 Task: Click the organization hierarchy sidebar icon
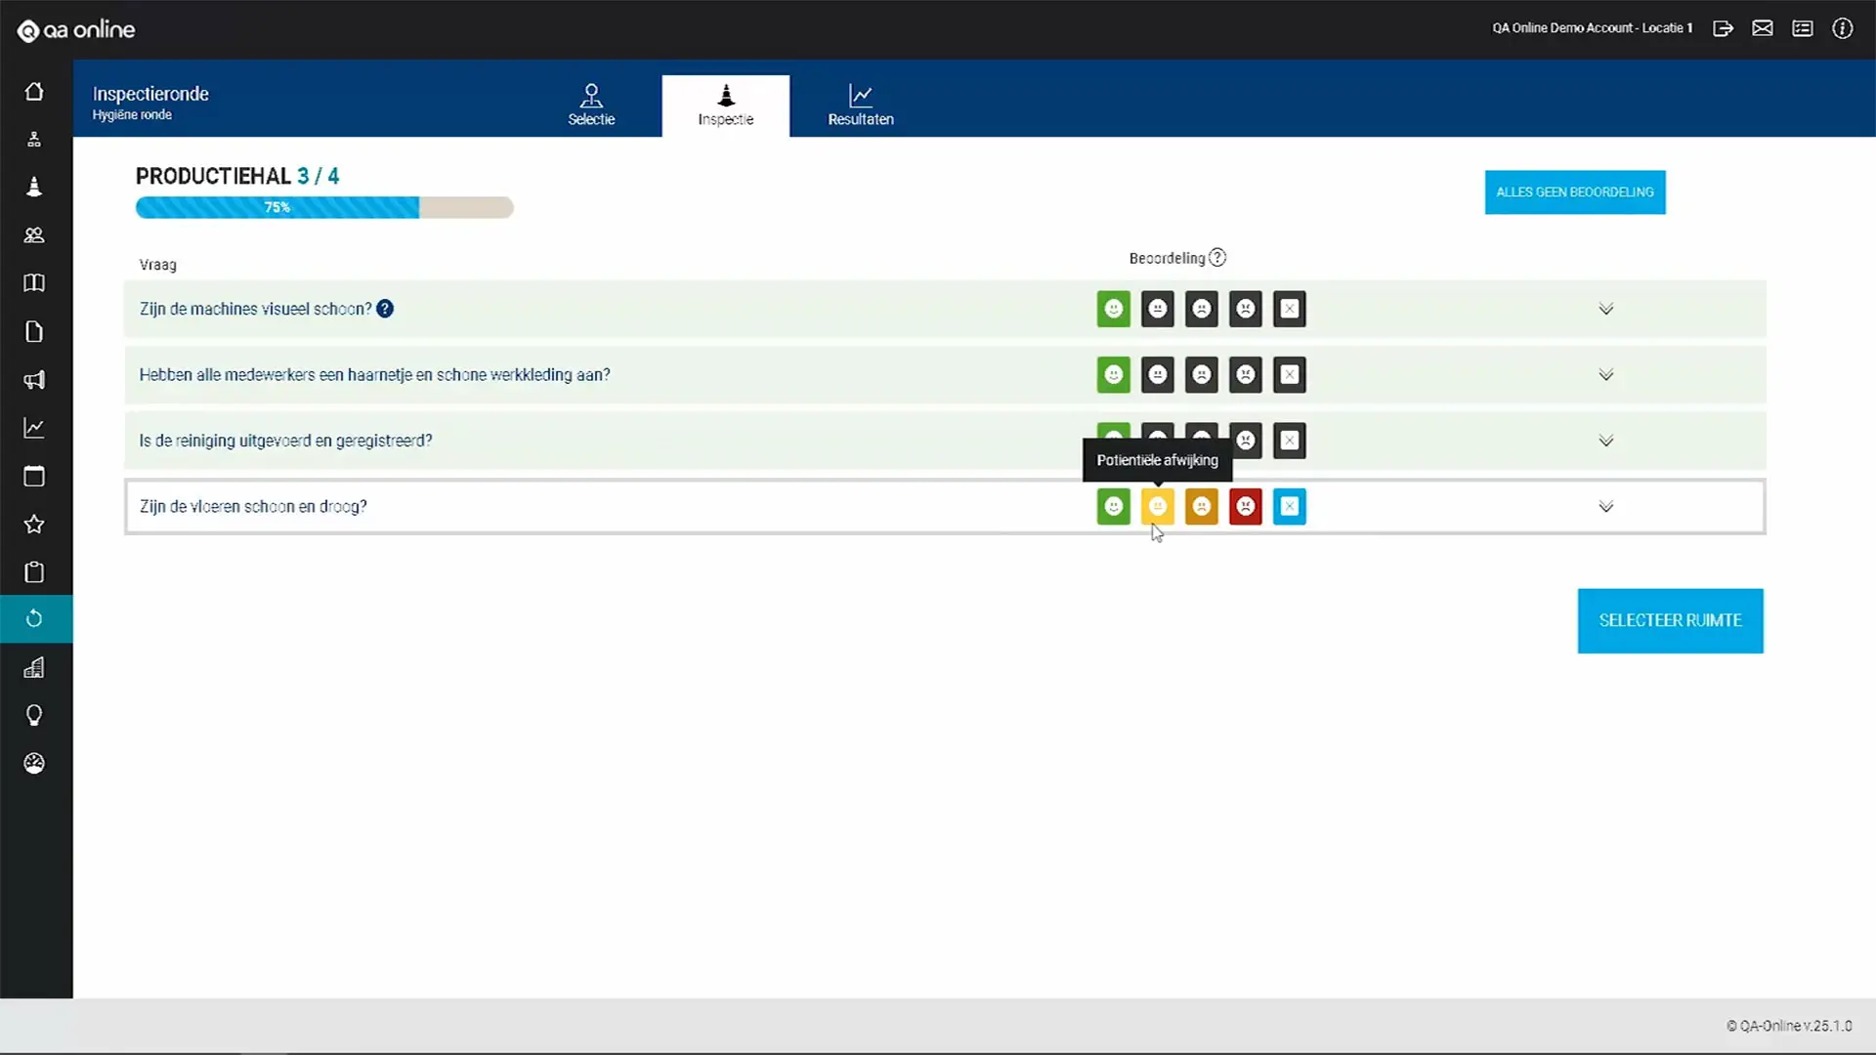(x=34, y=140)
